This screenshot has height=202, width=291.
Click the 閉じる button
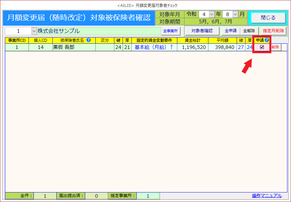(268, 18)
